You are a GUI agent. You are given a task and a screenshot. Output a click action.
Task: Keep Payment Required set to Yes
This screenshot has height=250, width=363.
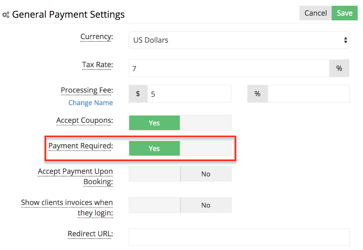(x=154, y=148)
